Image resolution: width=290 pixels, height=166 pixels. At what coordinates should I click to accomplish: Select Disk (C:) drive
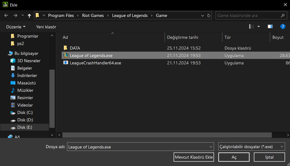pyautogui.click(x=25, y=112)
